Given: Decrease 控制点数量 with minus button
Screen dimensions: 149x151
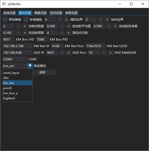Looking at the screenshot, I should tap(18, 26).
